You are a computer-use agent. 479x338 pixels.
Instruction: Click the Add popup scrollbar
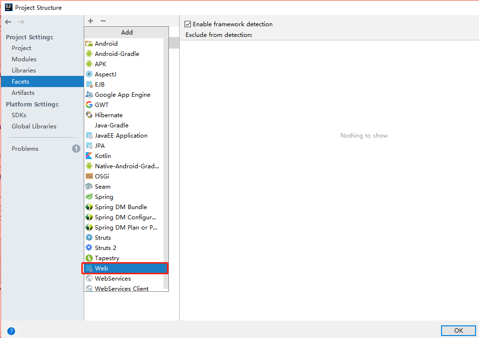coord(166,164)
